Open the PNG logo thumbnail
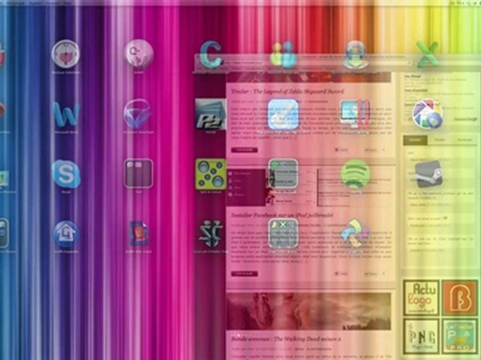This screenshot has width=481, height=360. click(x=421, y=336)
